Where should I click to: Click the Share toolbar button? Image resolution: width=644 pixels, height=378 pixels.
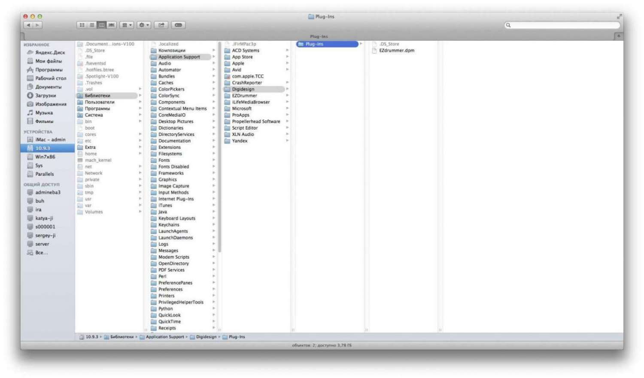(x=161, y=25)
